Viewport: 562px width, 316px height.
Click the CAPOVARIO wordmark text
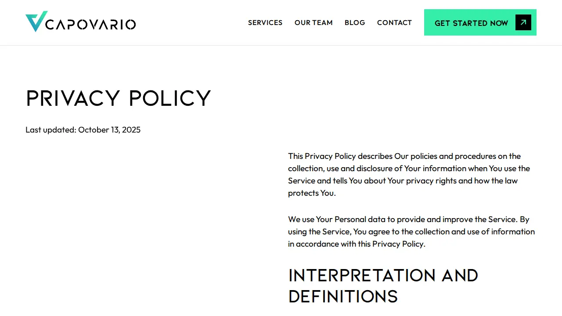pyautogui.click(x=90, y=24)
